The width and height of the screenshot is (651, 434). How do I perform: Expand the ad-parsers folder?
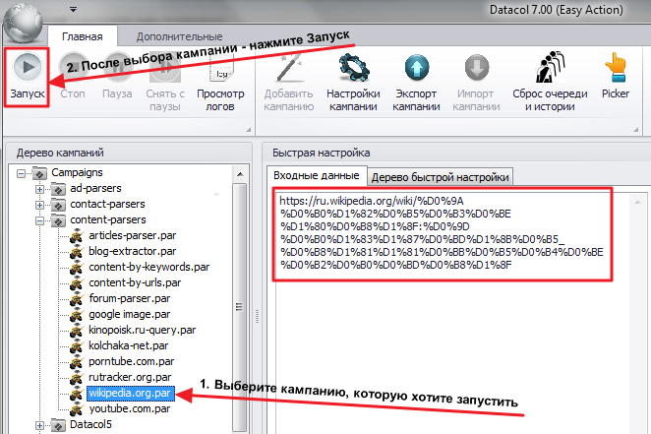[39, 189]
